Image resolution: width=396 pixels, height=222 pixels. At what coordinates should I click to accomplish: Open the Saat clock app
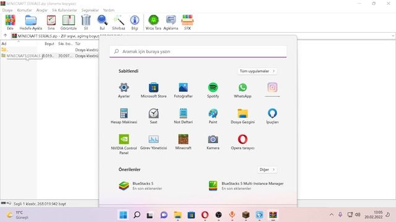[x=153, y=116]
